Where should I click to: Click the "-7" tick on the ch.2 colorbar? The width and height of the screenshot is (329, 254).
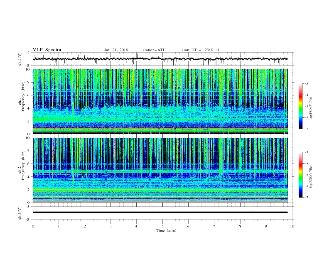point(307,198)
